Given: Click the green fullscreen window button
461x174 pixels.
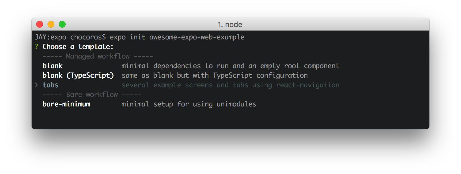Looking at the screenshot, I should point(62,24).
